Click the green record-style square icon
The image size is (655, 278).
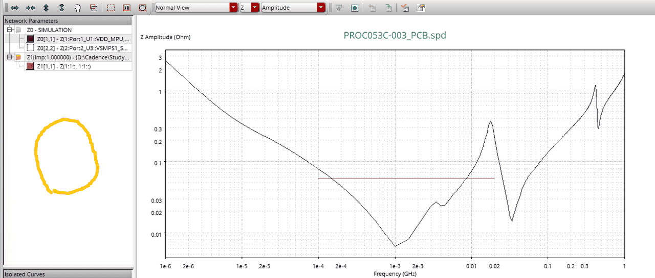[x=355, y=8]
